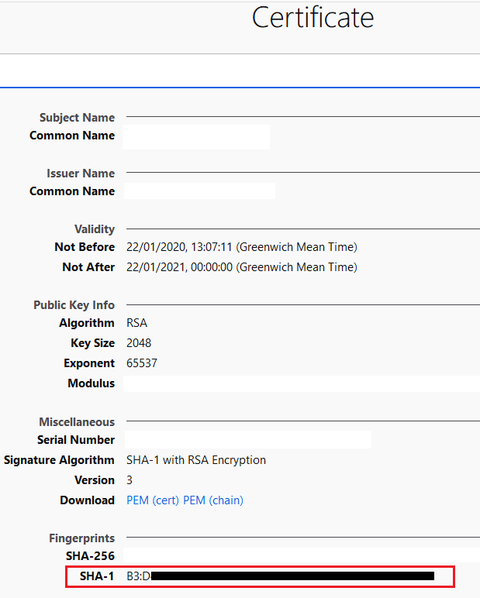This screenshot has height=598, width=480.
Task: Click the Fingerprints section header
Action: (81, 538)
